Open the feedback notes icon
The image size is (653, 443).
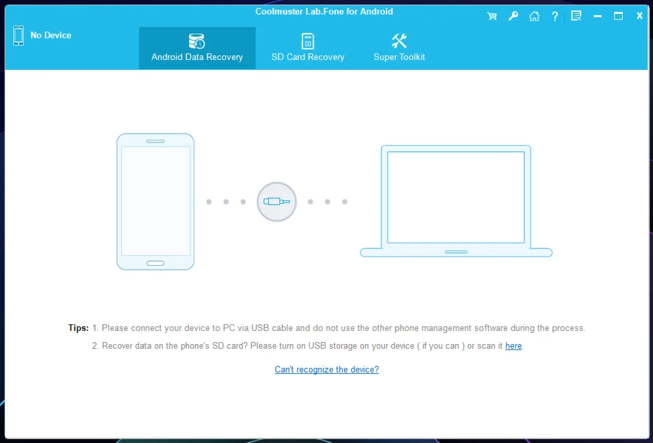577,16
